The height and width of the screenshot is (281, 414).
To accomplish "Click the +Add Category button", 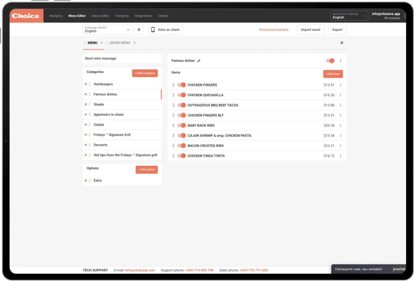I will pos(145,73).
